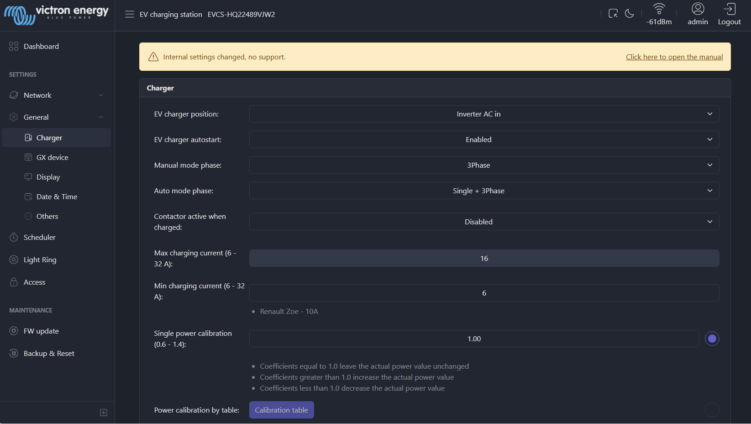The image size is (751, 424).
Task: Collapse the sidebar using bottom icon
Action: (104, 413)
